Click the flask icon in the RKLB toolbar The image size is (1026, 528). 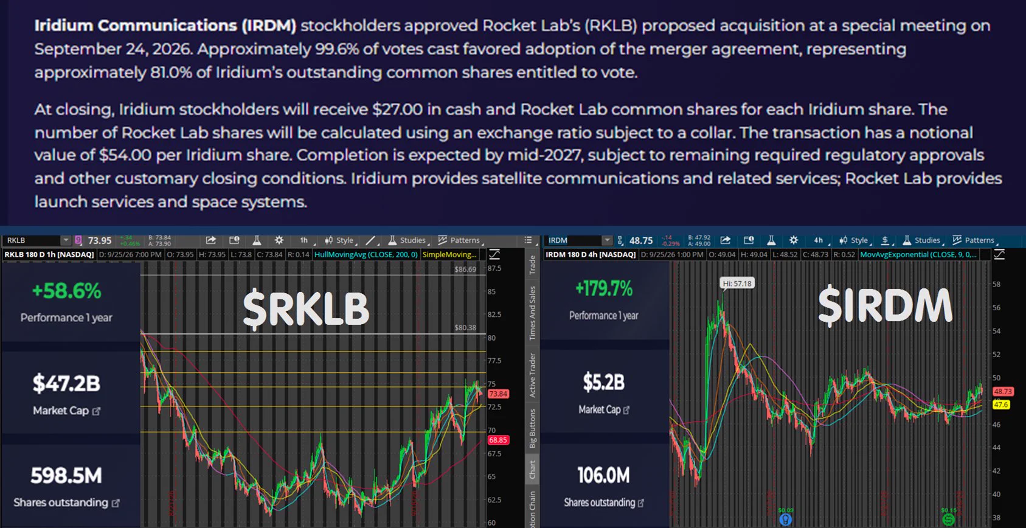pos(257,240)
